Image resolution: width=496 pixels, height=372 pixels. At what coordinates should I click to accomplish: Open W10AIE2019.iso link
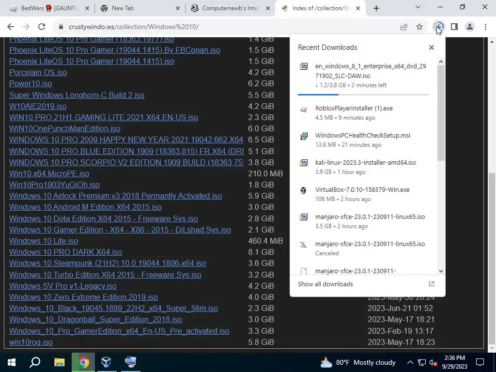(38, 106)
